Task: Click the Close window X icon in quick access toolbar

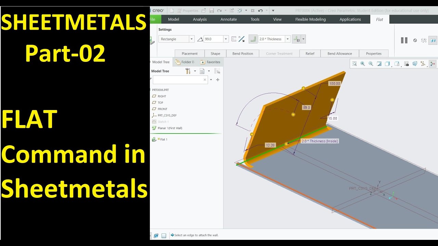Action: coord(253,11)
